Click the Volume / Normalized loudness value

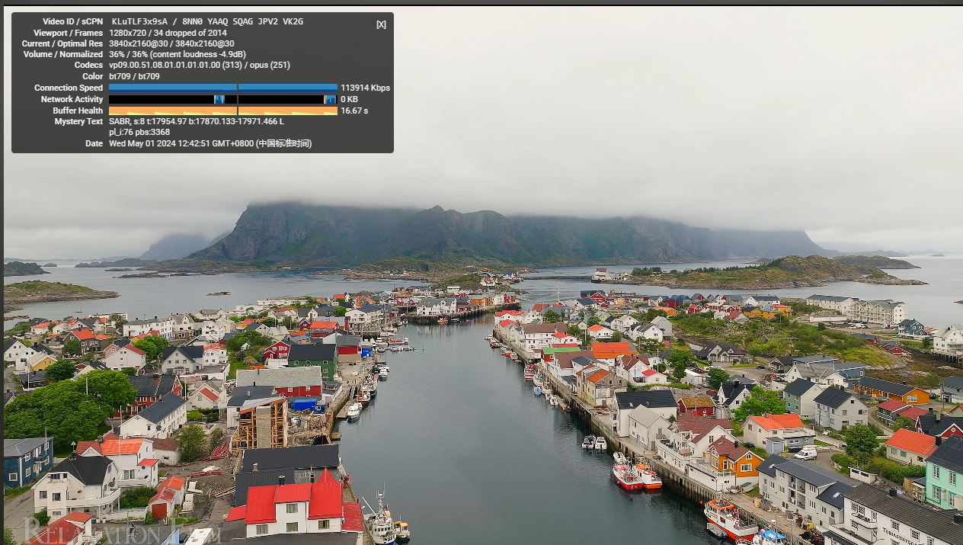(x=177, y=54)
